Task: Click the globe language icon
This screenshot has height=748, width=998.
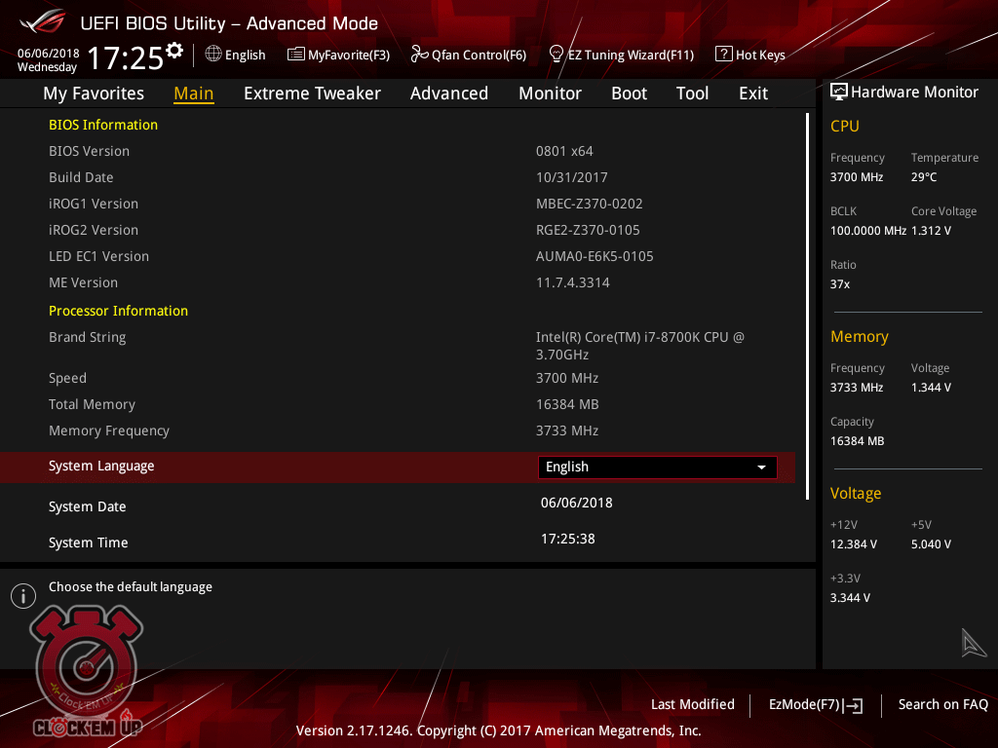Action: click(213, 55)
